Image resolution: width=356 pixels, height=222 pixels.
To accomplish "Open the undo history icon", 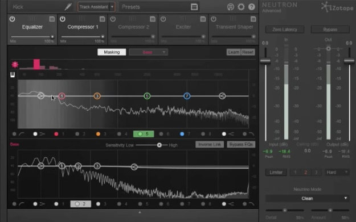I will tap(231, 7).
